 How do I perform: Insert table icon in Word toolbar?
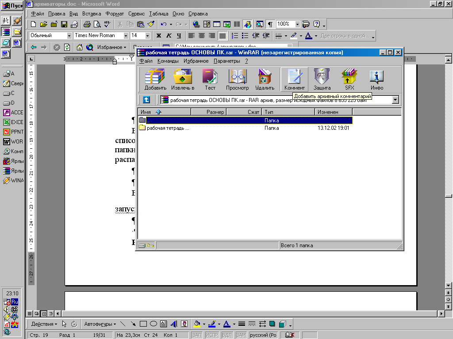217,24
